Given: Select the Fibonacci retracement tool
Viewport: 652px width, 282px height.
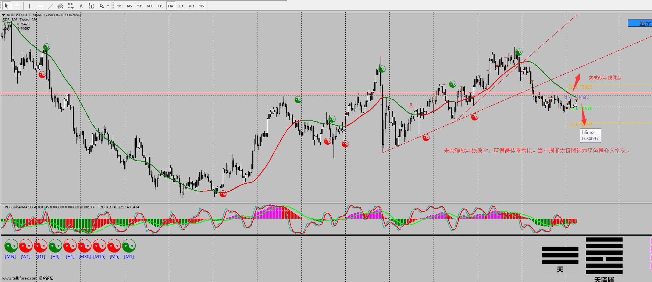Looking at the screenshot, I should pyautogui.click(x=71, y=6).
